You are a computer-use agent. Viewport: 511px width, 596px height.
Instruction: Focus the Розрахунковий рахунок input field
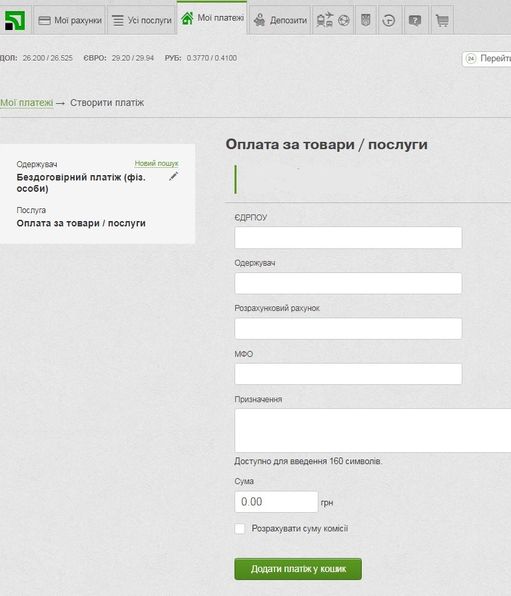(x=348, y=328)
